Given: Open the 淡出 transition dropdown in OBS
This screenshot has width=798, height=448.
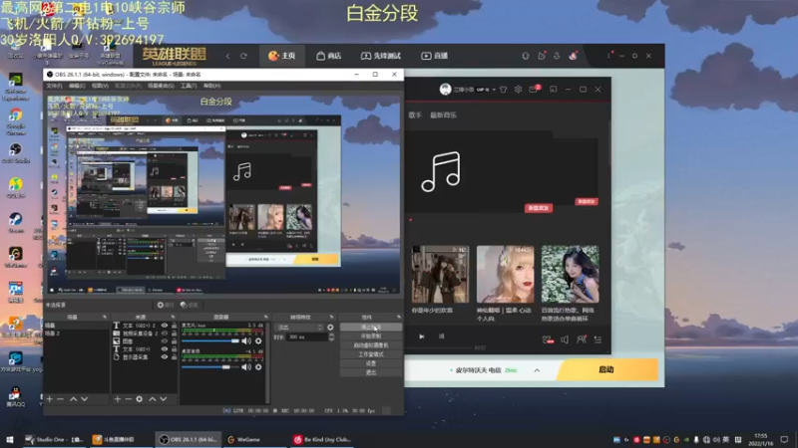Looking at the screenshot, I should 298,328.
